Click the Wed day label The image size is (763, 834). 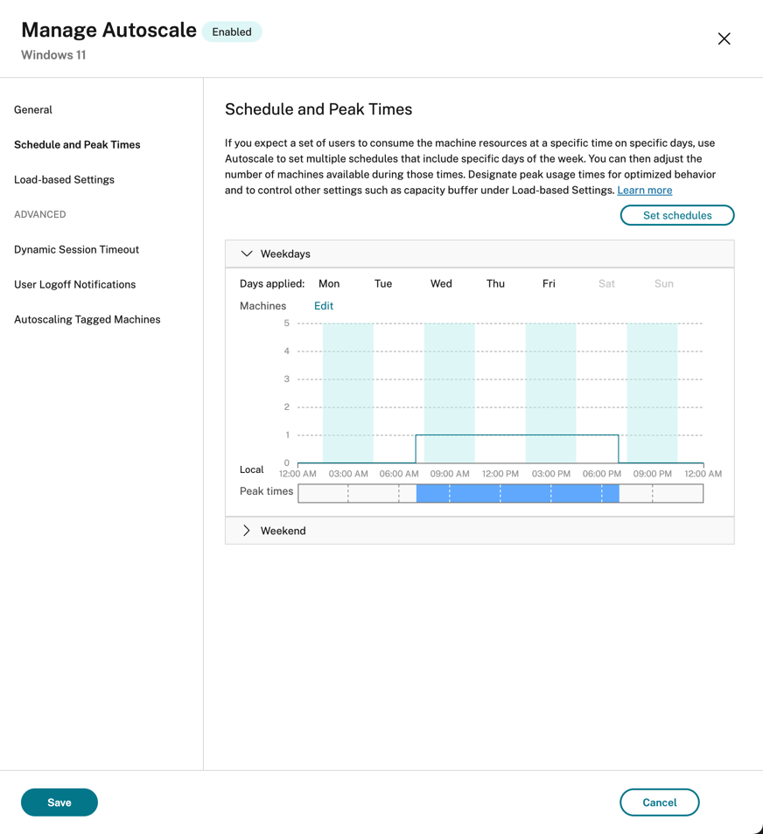(441, 283)
